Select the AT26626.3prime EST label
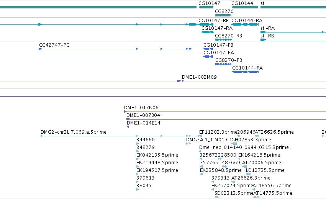326x199 pixels. (251, 178)
